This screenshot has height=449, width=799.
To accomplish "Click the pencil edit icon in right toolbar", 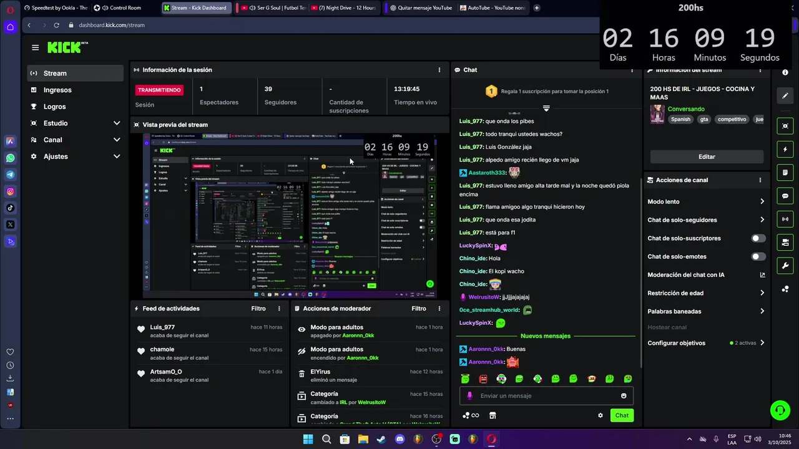I will tap(785, 96).
